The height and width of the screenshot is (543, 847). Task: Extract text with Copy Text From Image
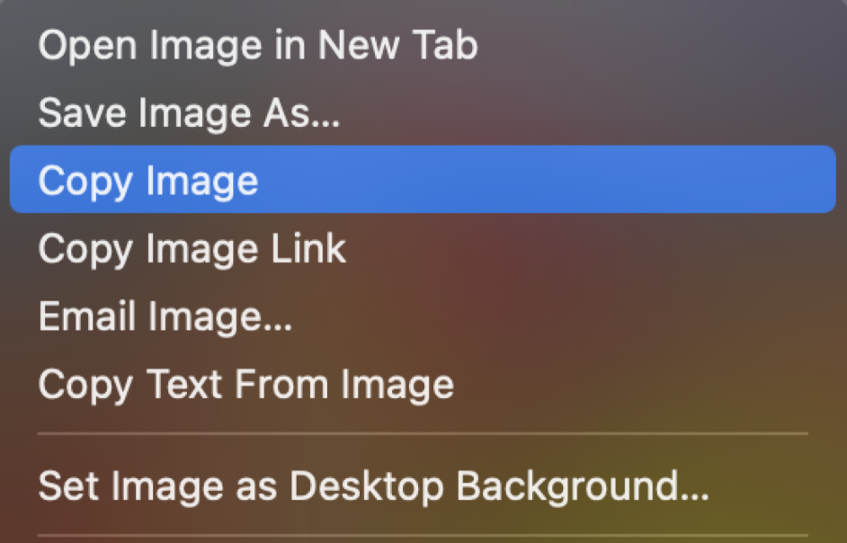pyautogui.click(x=245, y=385)
